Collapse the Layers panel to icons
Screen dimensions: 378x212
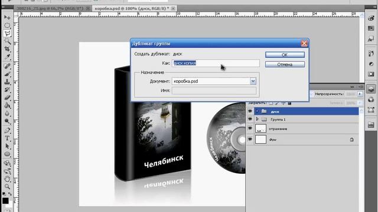(x=352, y=87)
